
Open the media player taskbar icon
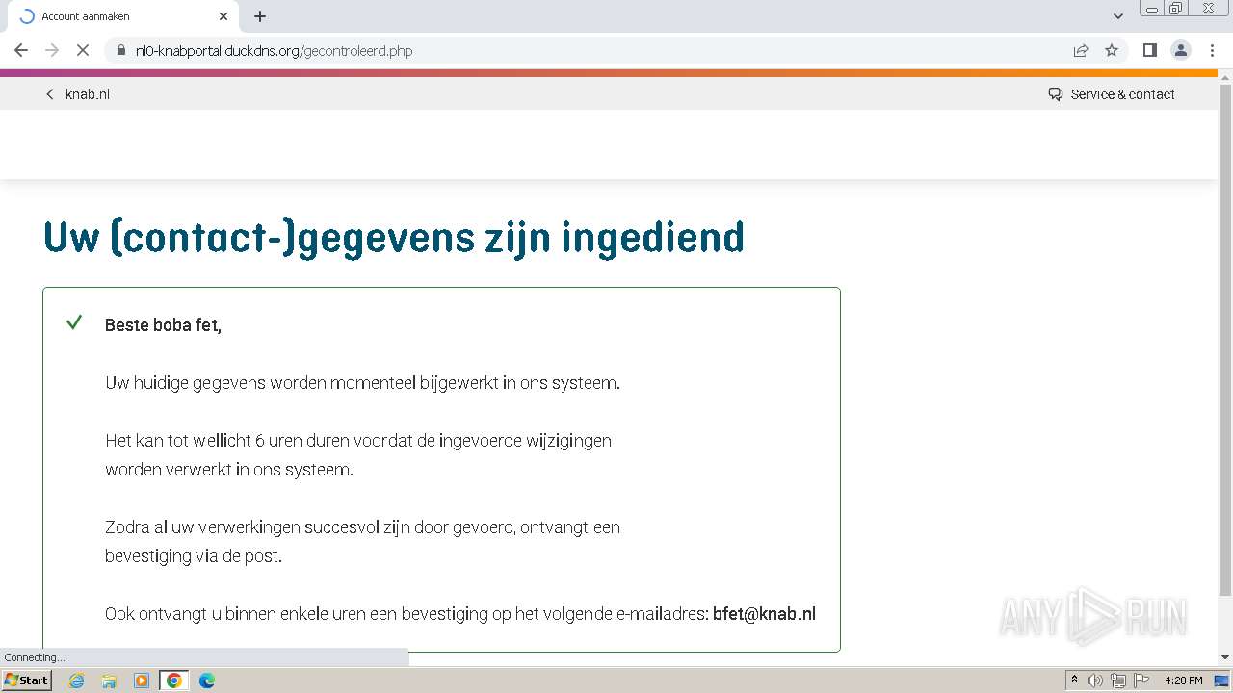(x=142, y=680)
